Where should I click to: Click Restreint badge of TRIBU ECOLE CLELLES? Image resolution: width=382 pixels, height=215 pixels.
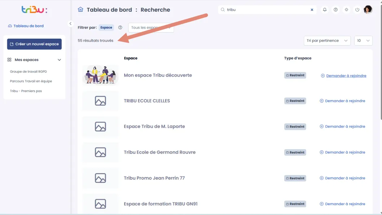point(295,101)
